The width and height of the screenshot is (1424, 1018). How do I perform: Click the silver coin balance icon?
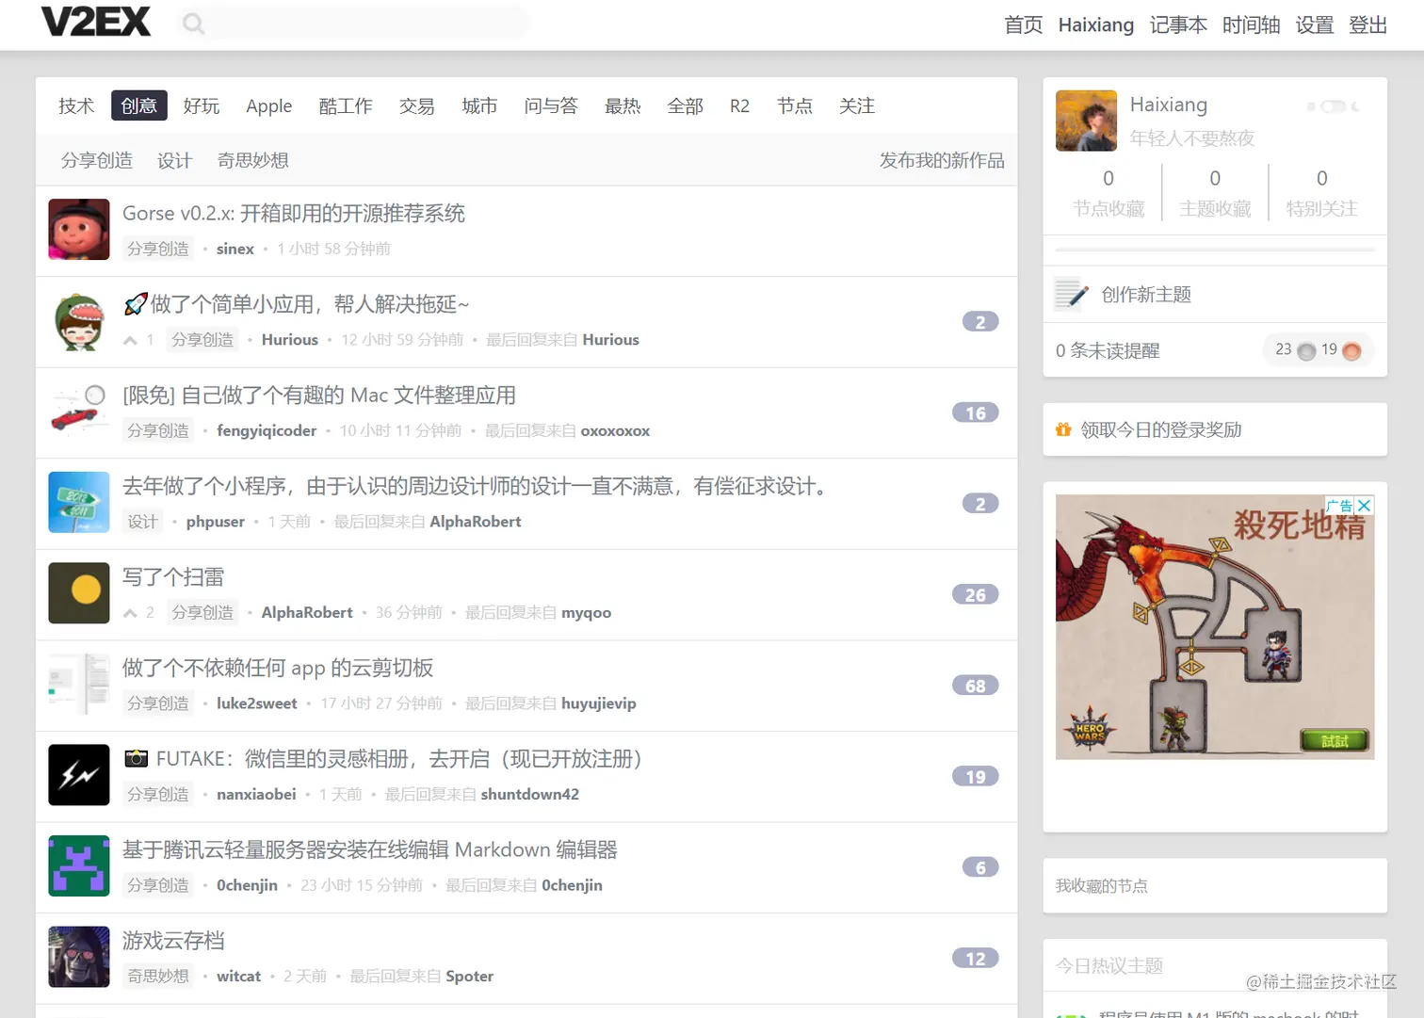click(x=1306, y=351)
